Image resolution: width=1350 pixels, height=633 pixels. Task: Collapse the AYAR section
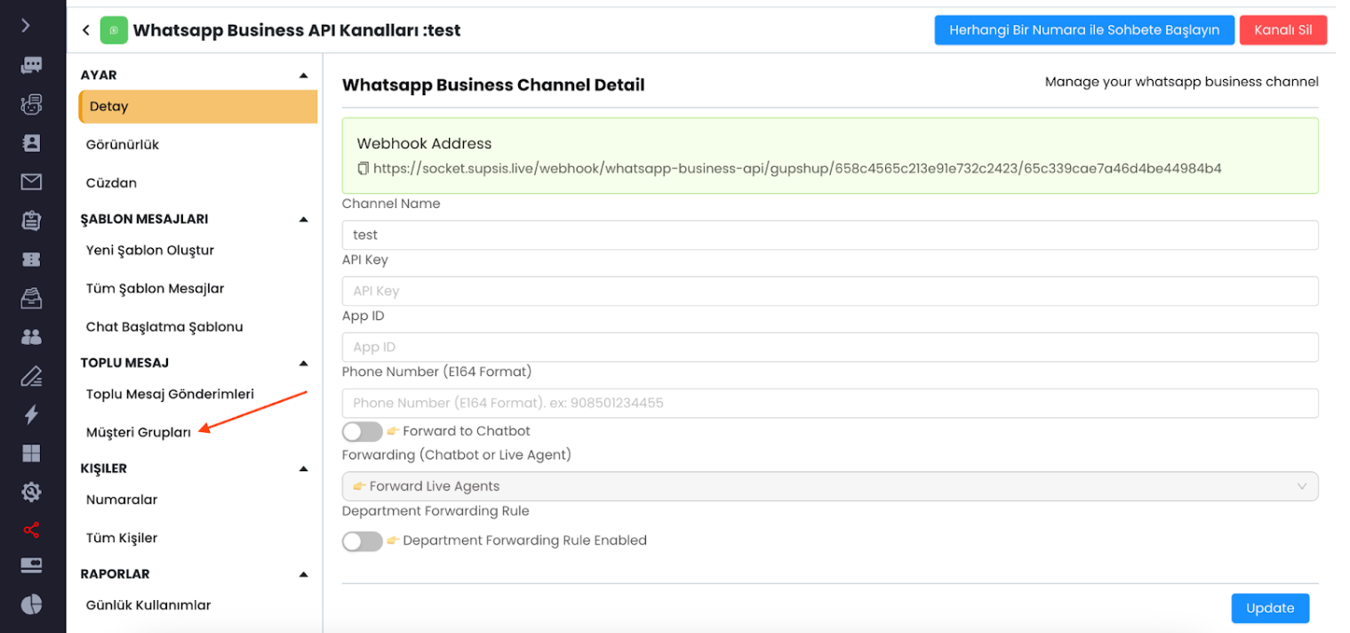(x=303, y=76)
